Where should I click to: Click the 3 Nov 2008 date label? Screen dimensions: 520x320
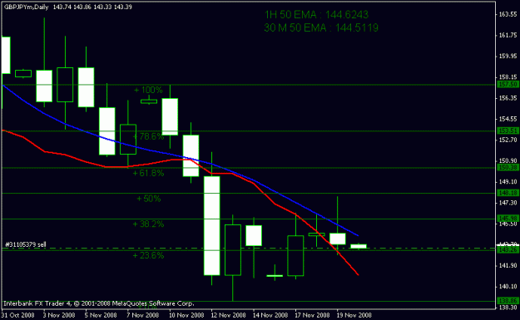click(59, 315)
